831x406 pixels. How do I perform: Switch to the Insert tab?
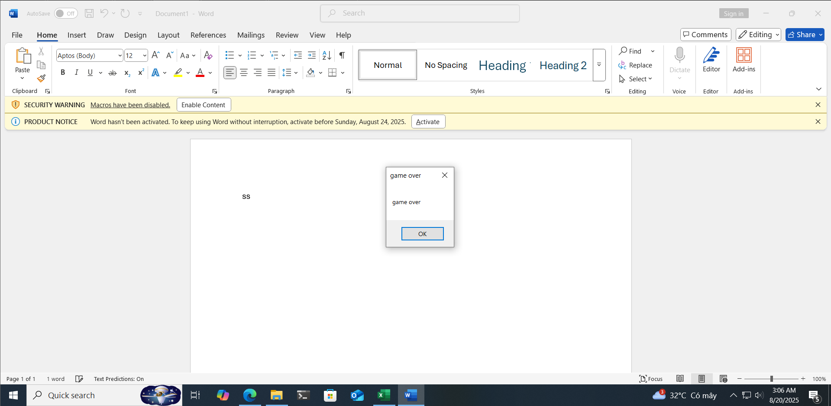point(77,35)
